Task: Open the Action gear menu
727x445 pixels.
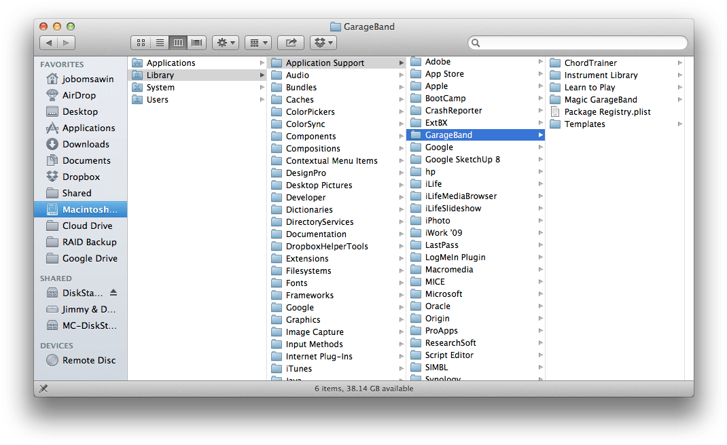Action: 226,43
